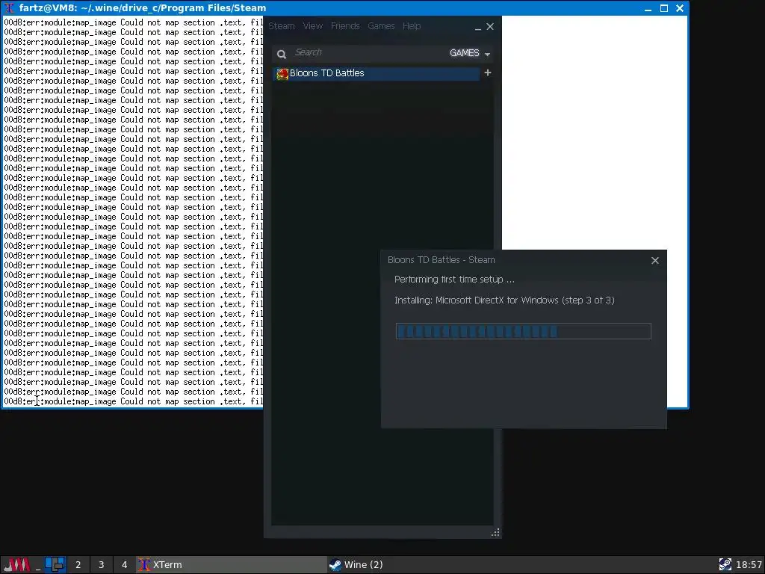Expand the GAMES filter dropdown
This screenshot has height=574, width=765.
(x=470, y=53)
